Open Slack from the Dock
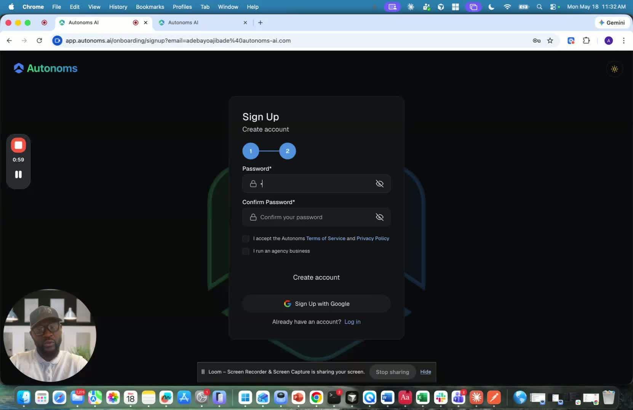This screenshot has height=410, width=633. (441, 397)
